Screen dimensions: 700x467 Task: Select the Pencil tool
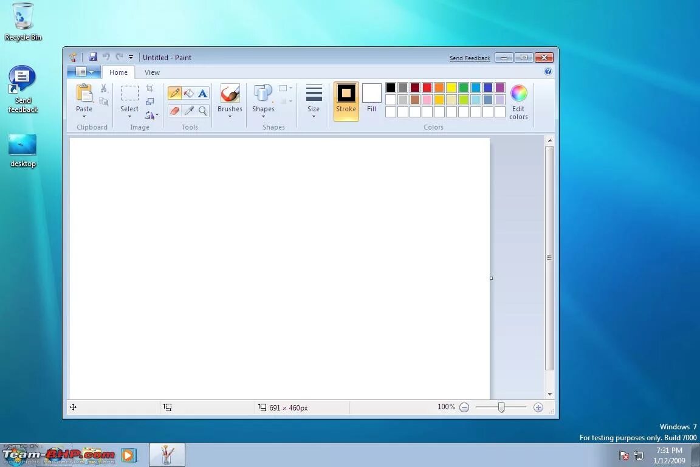174,93
